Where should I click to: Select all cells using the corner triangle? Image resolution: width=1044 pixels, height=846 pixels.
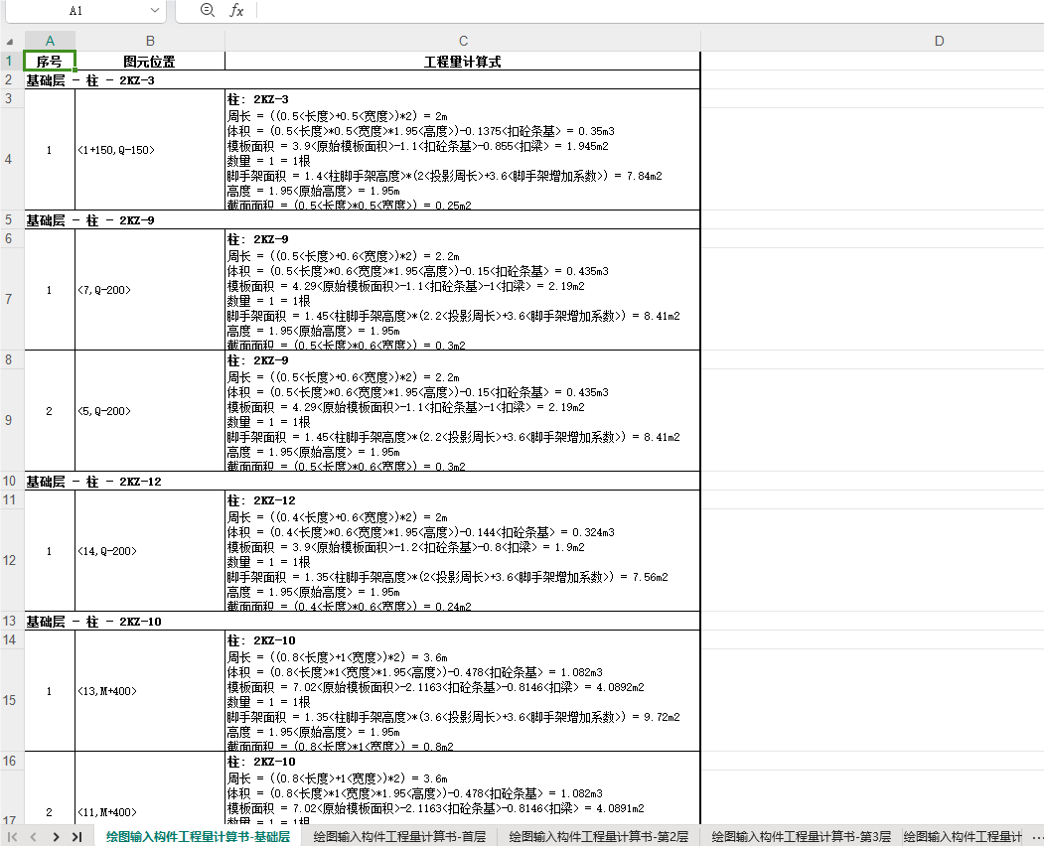(x=9, y=42)
